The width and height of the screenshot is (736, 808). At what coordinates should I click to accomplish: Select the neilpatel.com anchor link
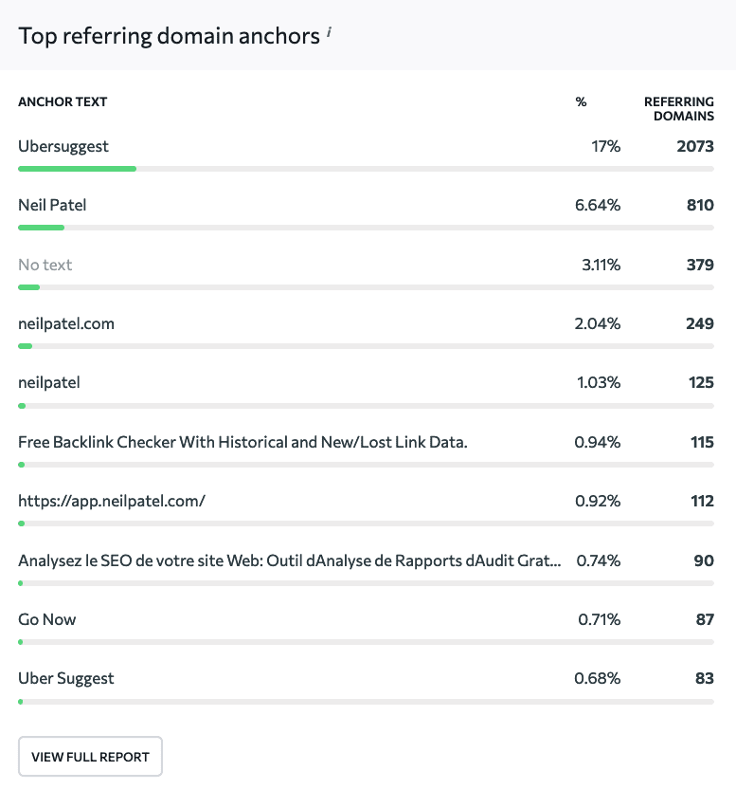66,323
